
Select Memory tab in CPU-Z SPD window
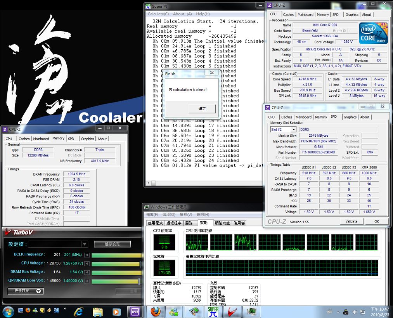[321, 117]
